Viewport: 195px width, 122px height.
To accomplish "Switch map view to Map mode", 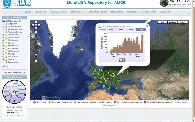I will pos(162,22).
